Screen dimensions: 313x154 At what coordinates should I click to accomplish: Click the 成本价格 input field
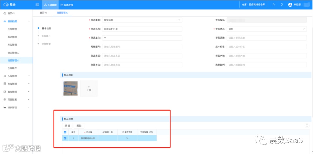pos(267,47)
